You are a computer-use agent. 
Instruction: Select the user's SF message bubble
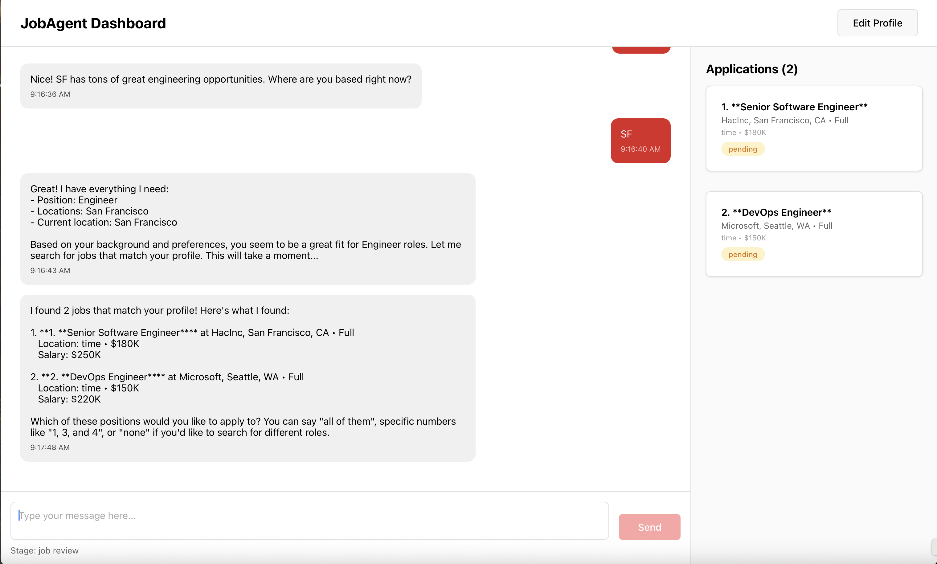coord(640,141)
